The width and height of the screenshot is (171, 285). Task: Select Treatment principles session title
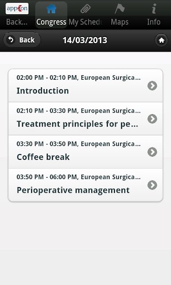coord(77,124)
